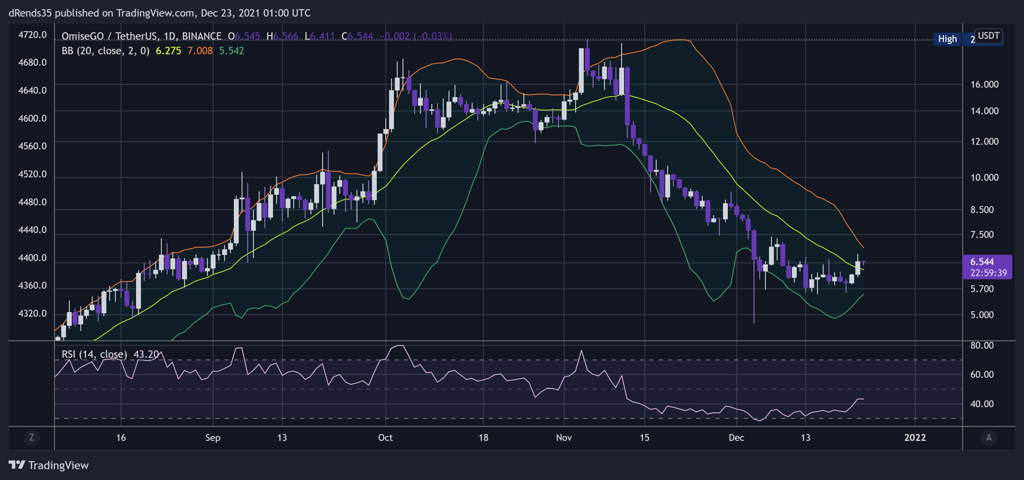Click the Sep date label on time axis
Image resolution: width=1024 pixels, height=480 pixels.
(x=213, y=437)
